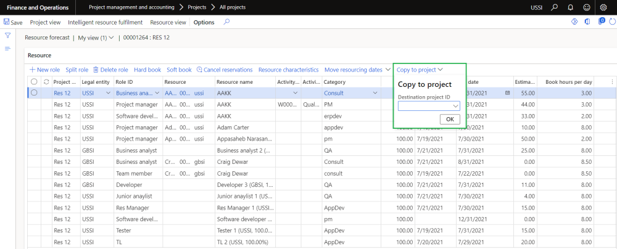Viewport: 617px width, 249px height.
Task: Click the Hard book button
Action: coord(147,70)
